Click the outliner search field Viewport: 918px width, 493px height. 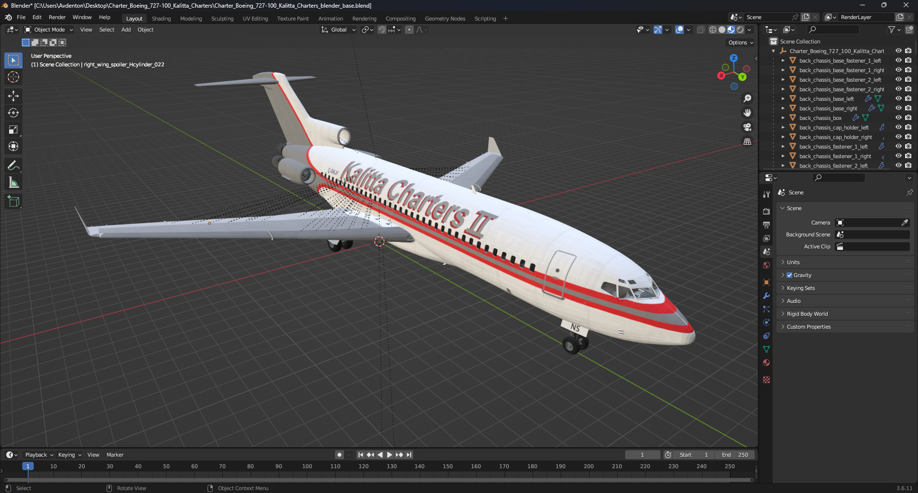click(x=832, y=30)
